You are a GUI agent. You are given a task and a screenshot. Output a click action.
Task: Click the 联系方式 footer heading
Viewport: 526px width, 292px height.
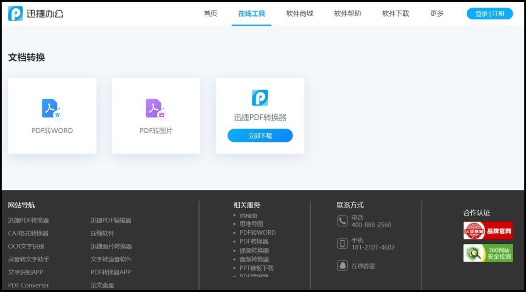(x=350, y=205)
